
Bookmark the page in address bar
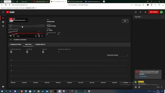coord(143,5)
